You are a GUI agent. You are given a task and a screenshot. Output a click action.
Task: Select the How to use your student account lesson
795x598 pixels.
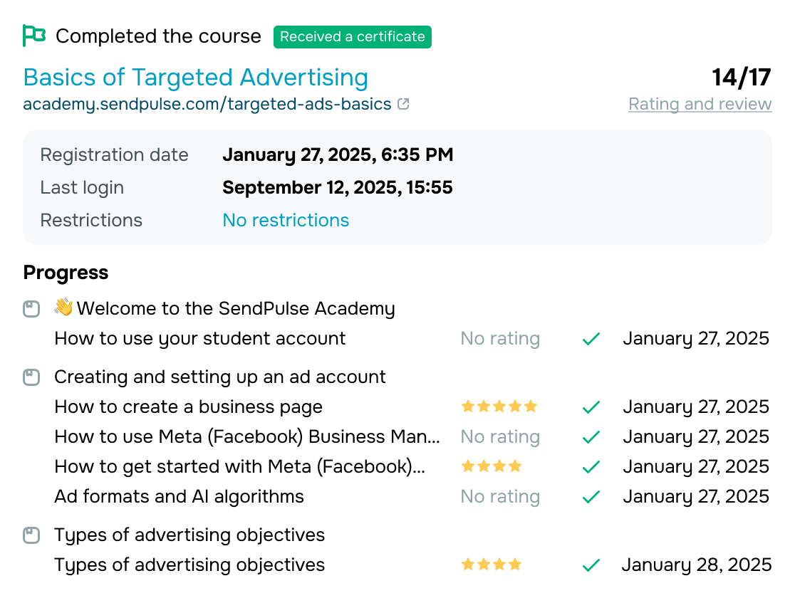click(200, 339)
